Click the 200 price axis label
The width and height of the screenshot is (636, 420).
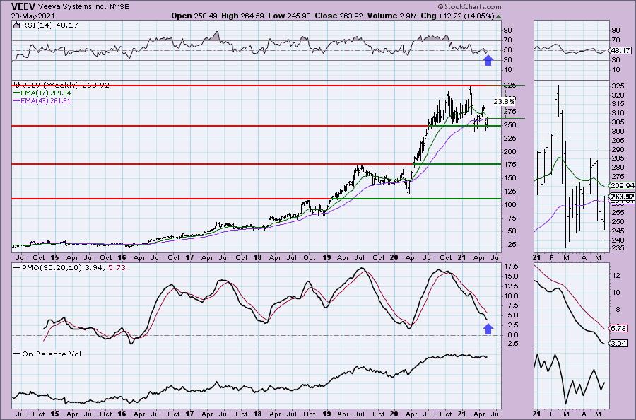tap(510, 152)
